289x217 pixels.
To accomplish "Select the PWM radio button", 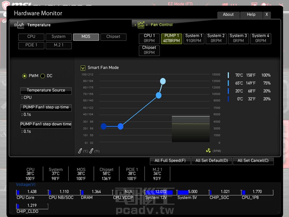I will point(24,76).
